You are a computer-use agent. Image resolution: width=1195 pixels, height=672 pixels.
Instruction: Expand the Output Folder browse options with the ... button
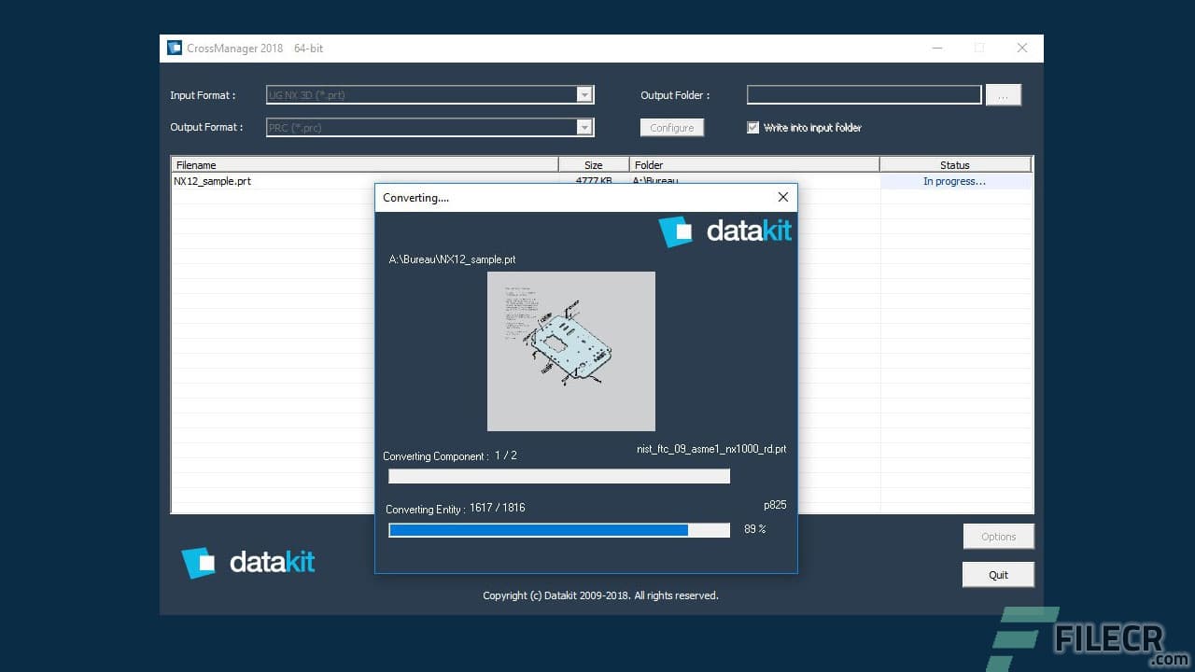click(1003, 94)
